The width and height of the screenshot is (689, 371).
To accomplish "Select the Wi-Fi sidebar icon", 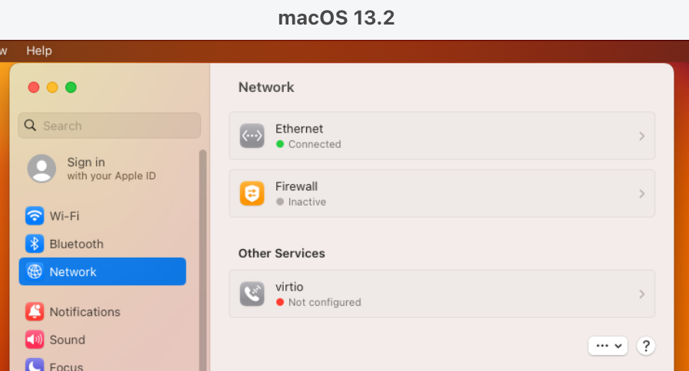I will tap(35, 215).
